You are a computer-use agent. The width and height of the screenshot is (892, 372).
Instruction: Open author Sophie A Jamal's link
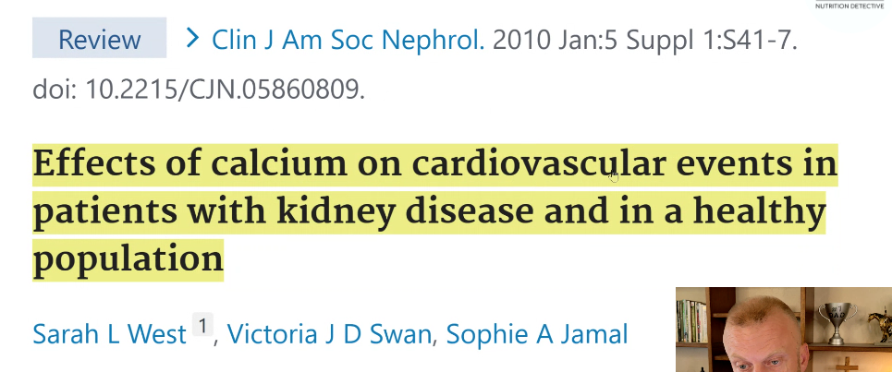[x=537, y=333]
